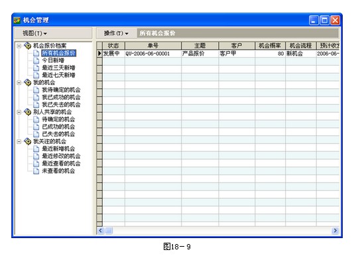354x258 pixels.
Task: Click the 我关注的机会 group icon
Action: click(28, 141)
